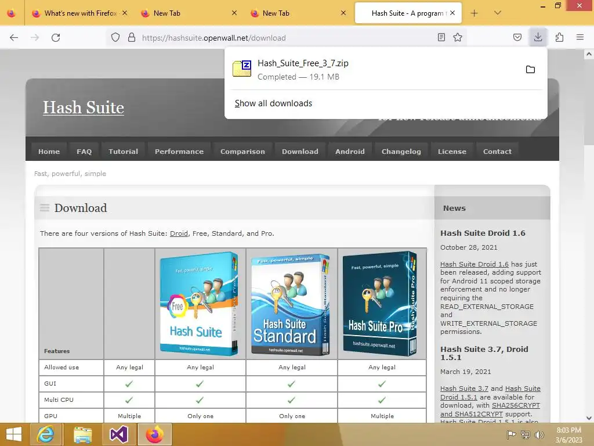Click the page scrollbar up arrow
The width and height of the screenshot is (594, 446).
click(589, 54)
